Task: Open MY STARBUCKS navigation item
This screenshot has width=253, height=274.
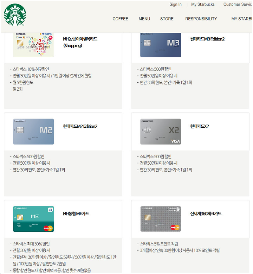Action: pos(242,19)
